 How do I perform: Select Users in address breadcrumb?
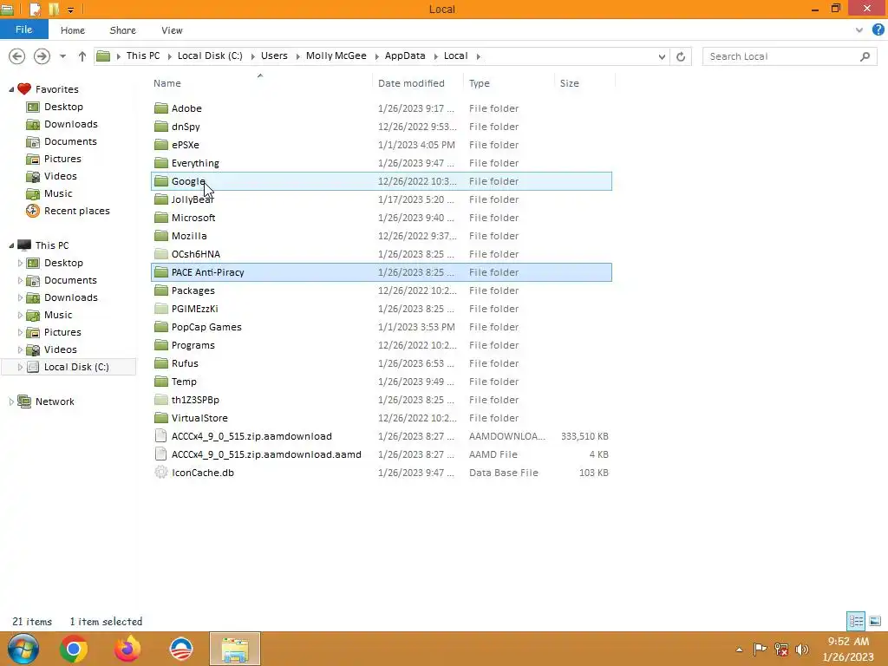[274, 55]
